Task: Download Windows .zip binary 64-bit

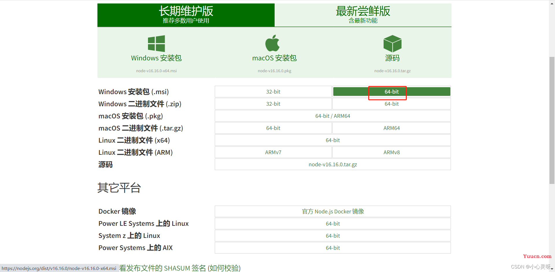Action: point(392,104)
